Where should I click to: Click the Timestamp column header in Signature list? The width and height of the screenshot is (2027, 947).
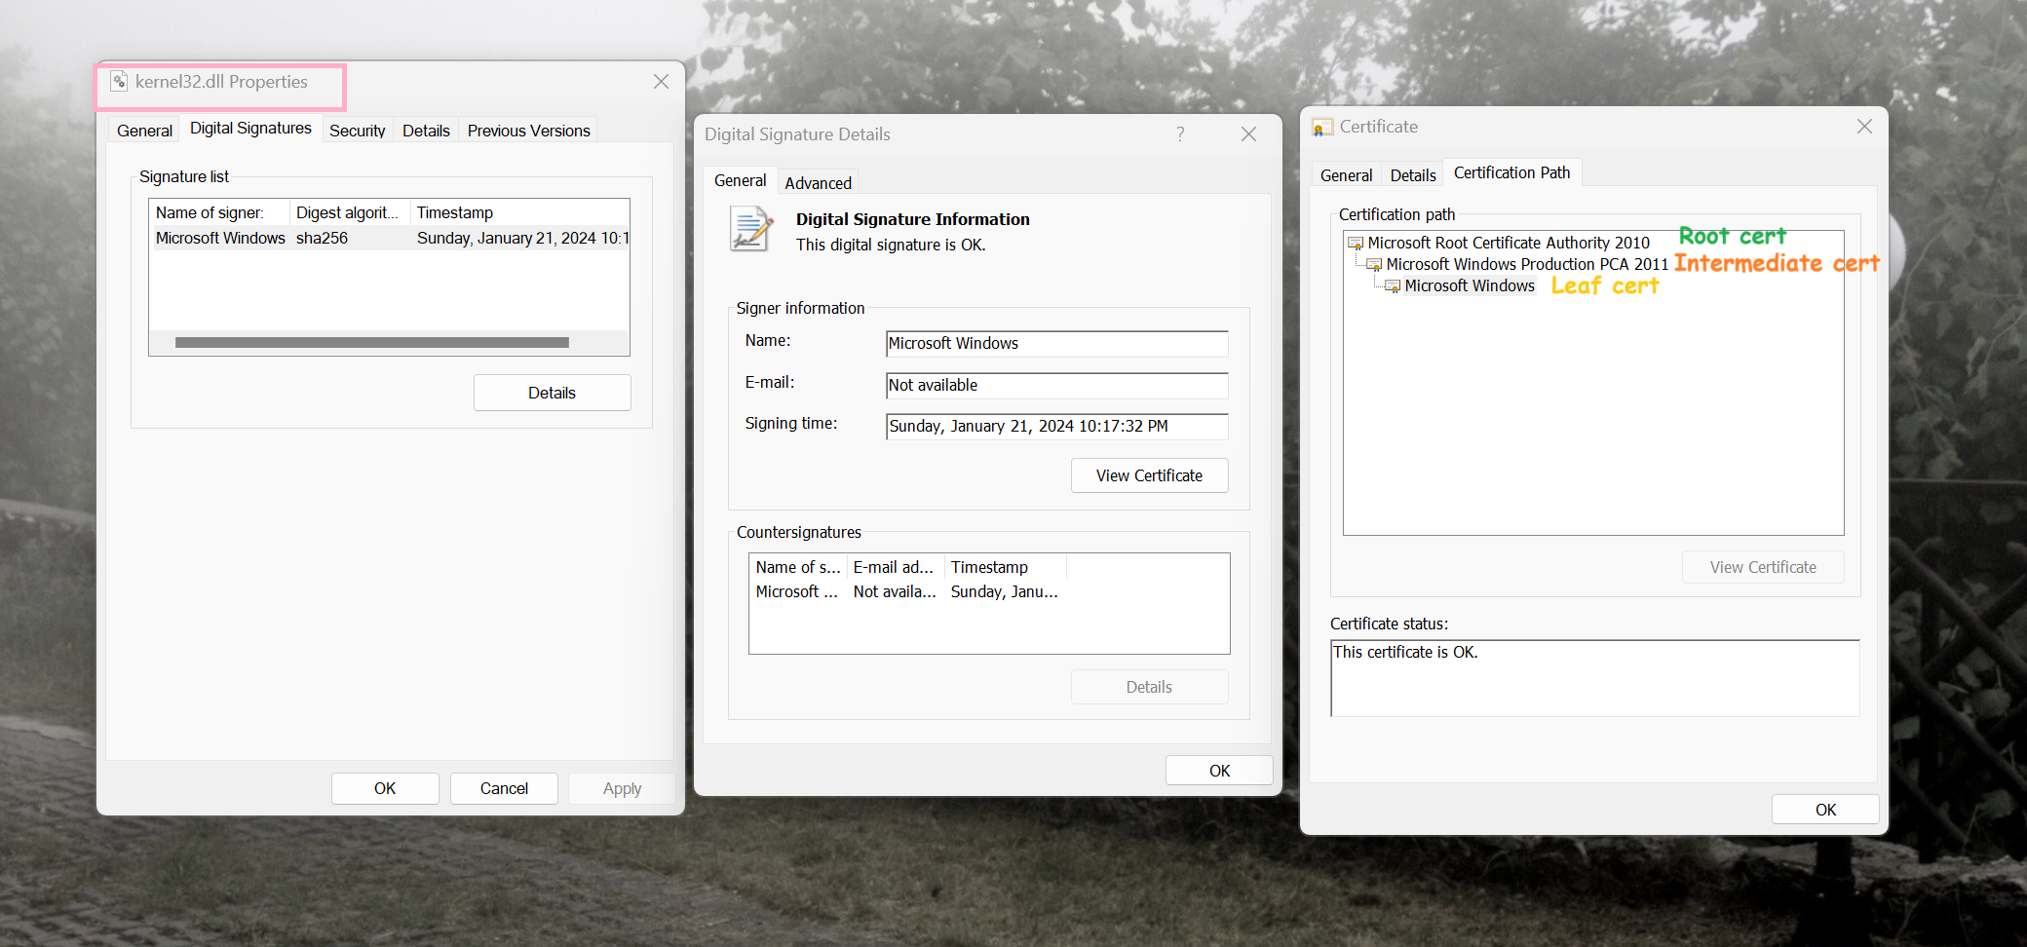pos(519,212)
